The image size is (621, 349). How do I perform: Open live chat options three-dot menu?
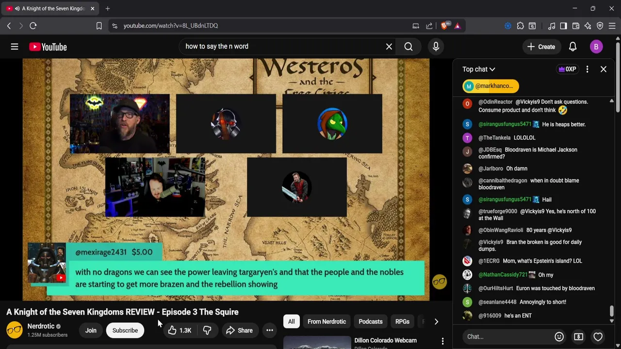(587, 69)
